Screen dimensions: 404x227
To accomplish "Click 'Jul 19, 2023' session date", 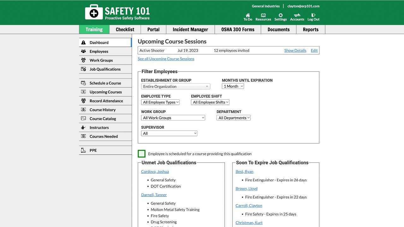I will 188,50.
